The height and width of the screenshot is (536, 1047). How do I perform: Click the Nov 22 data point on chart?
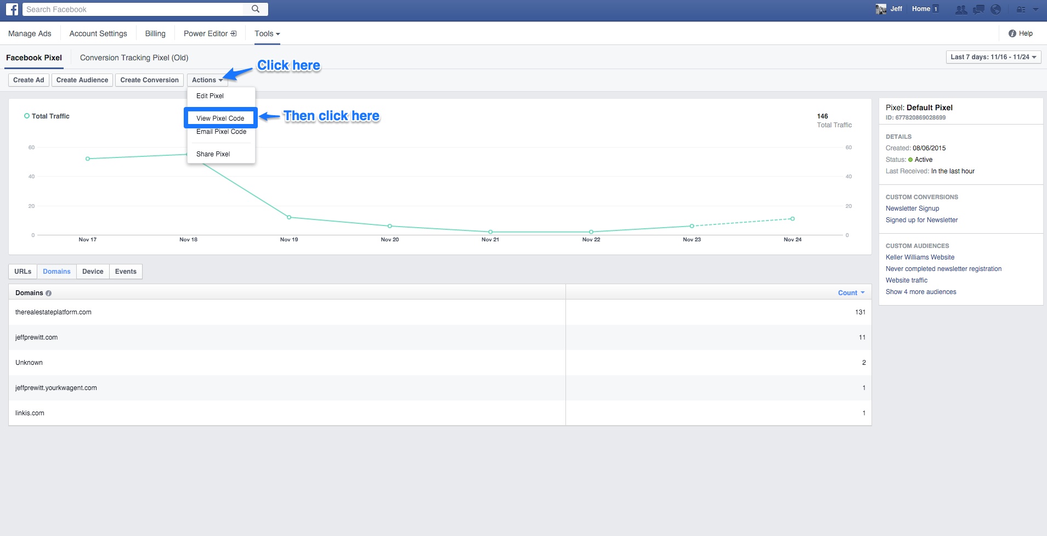(x=591, y=232)
